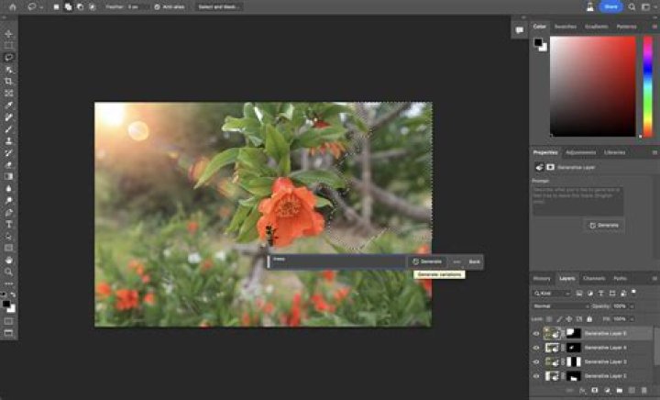Click the Home icon in options bar
Viewport: 660px width, 400px height.
pyautogui.click(x=10, y=6)
